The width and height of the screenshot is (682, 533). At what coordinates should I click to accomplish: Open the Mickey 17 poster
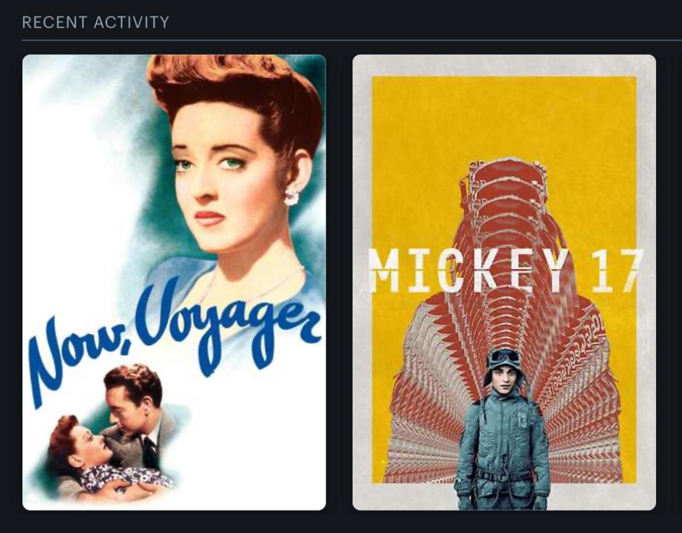click(504, 282)
